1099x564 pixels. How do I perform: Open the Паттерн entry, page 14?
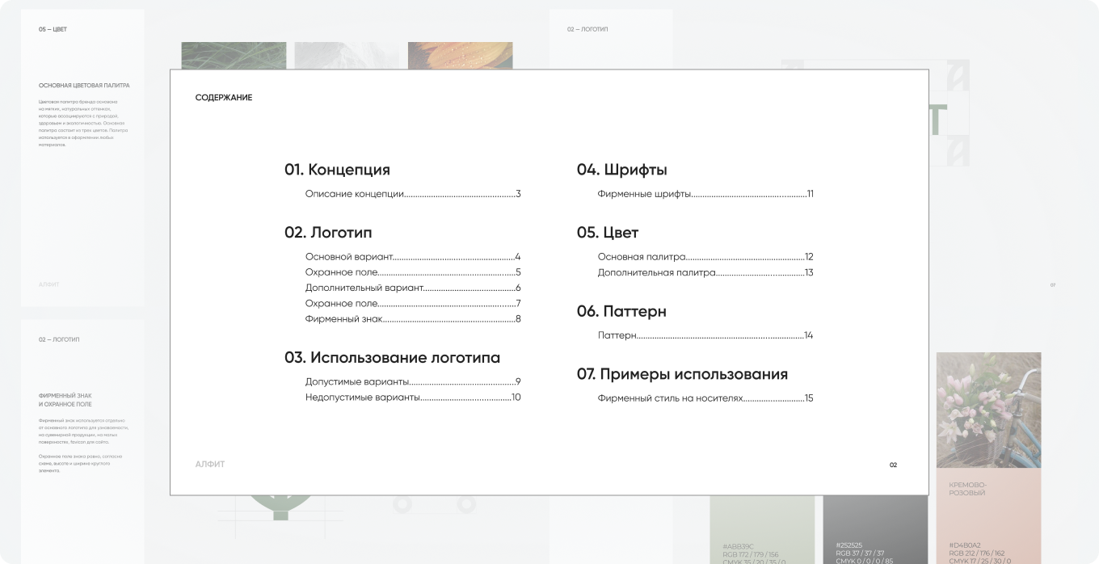click(705, 335)
